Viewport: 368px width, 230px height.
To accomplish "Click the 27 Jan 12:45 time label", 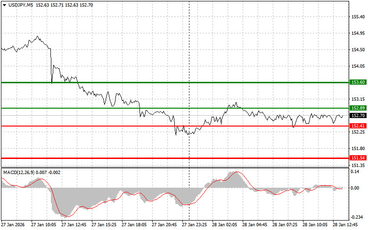I will click(74, 225).
